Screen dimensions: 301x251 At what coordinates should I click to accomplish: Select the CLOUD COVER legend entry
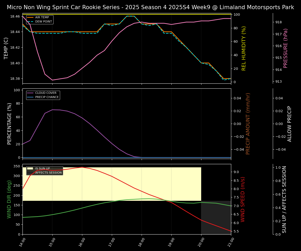pos(44,93)
